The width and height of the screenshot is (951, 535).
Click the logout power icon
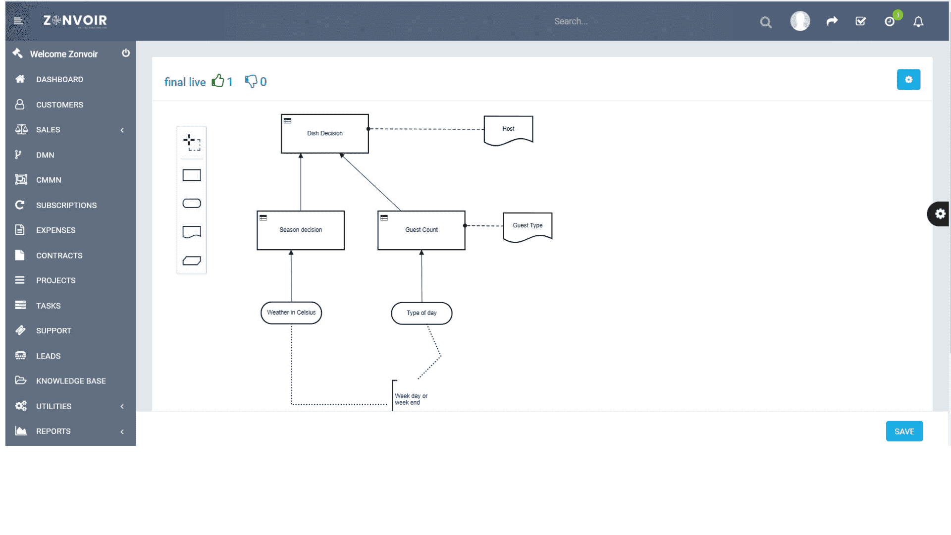[126, 53]
